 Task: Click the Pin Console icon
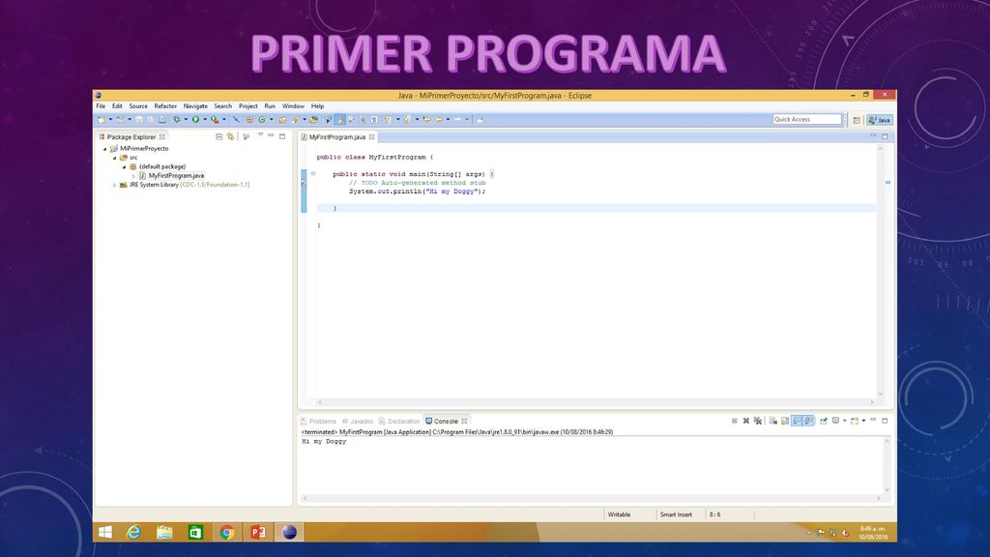pos(824,421)
